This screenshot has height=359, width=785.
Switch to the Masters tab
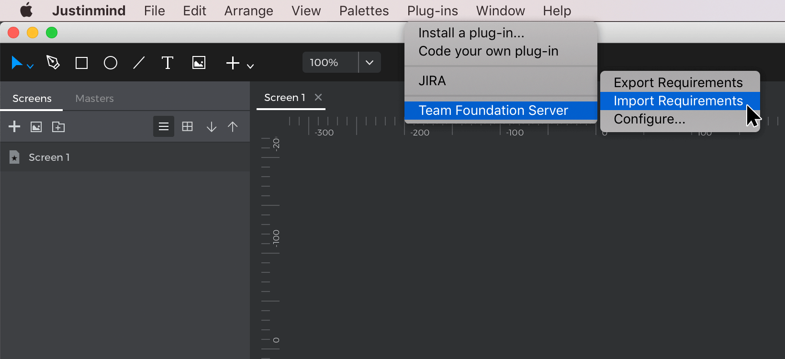pos(95,98)
